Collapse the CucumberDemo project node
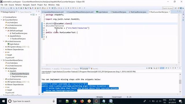Screen dimensions: 185x104 1,20
